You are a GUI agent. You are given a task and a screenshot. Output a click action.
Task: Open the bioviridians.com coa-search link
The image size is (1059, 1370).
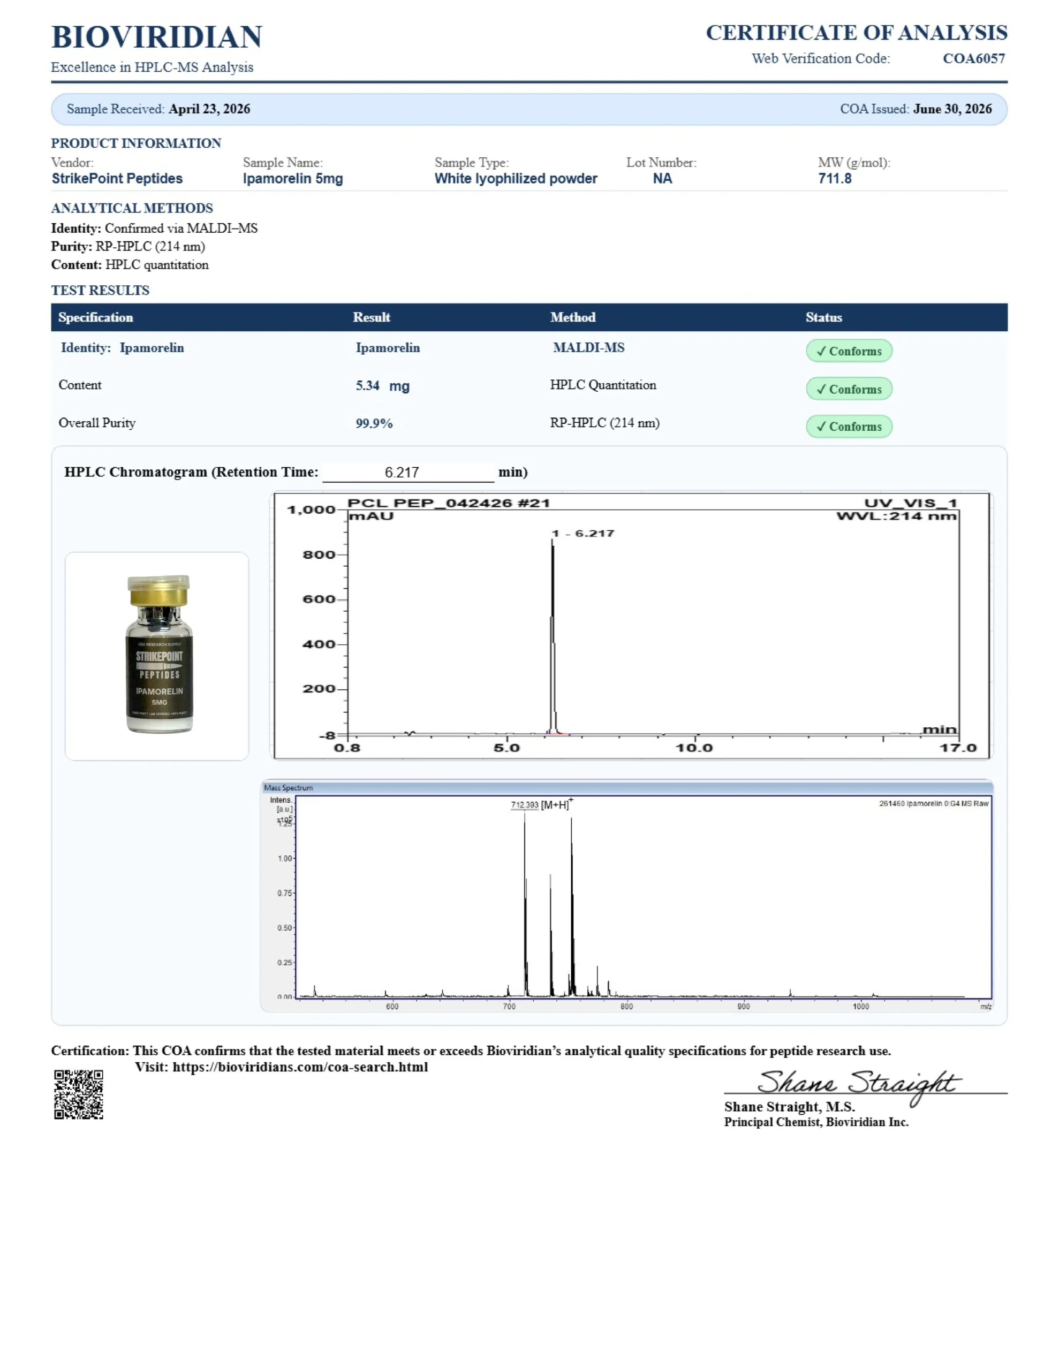point(300,1067)
